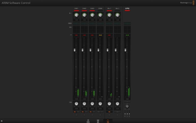Switch to the Switcher tab

[x=88, y=121]
